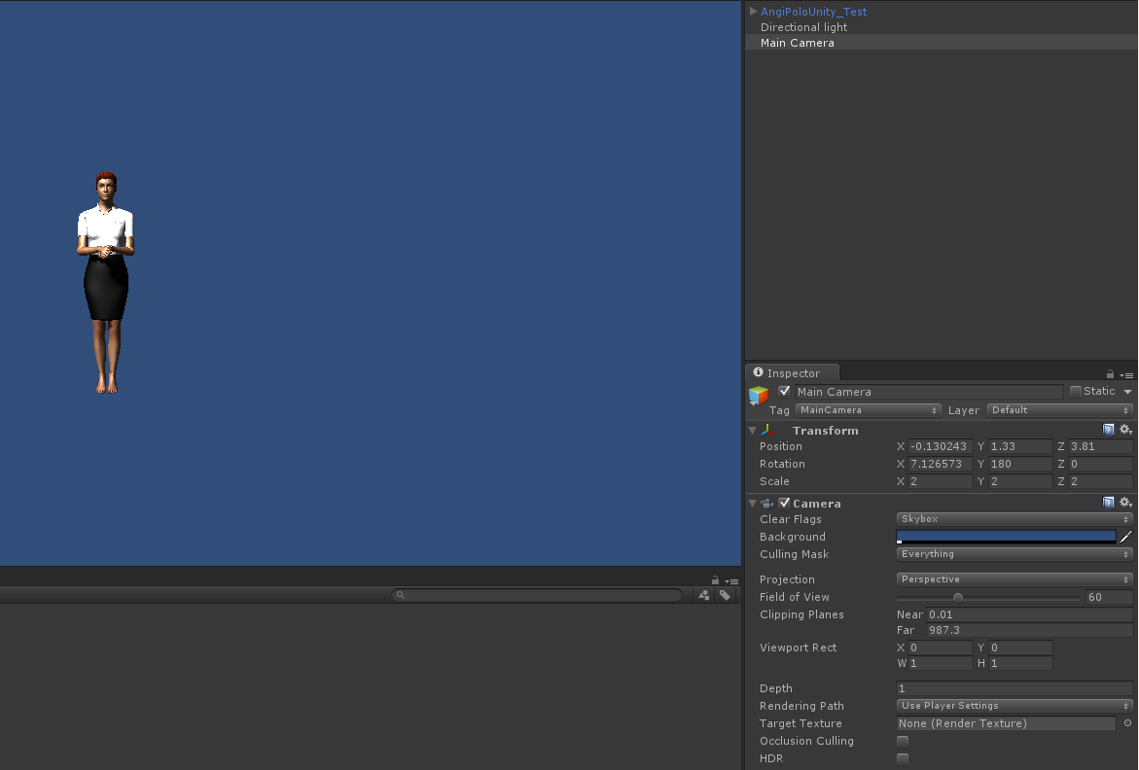Screen dimensions: 1139x770
Task: Open the Layer dropdown showing Default
Action: [x=1059, y=409]
